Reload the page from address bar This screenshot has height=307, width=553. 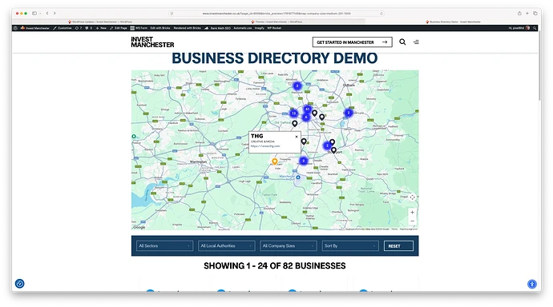pyautogui.click(x=381, y=14)
